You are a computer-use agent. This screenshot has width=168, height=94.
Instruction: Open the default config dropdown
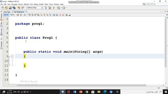35,8
